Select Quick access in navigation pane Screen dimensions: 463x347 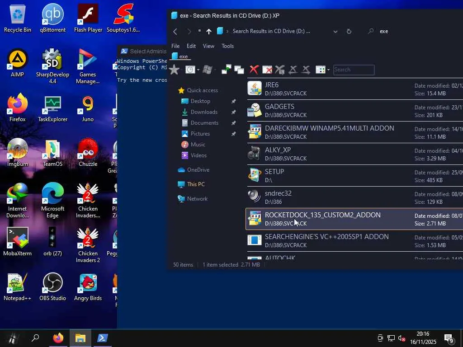click(198, 90)
